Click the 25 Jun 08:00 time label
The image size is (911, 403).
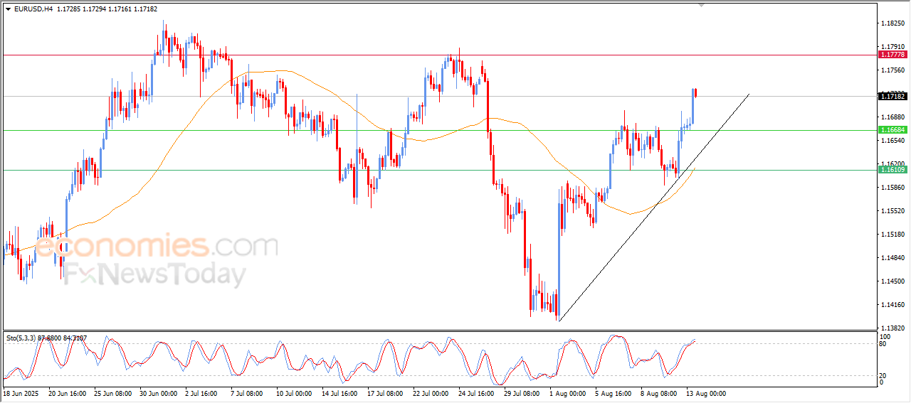click(112, 393)
